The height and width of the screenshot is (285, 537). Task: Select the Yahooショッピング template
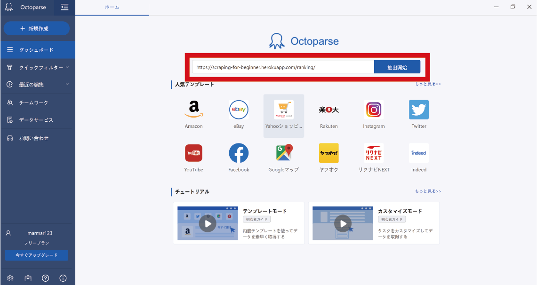coord(284,116)
